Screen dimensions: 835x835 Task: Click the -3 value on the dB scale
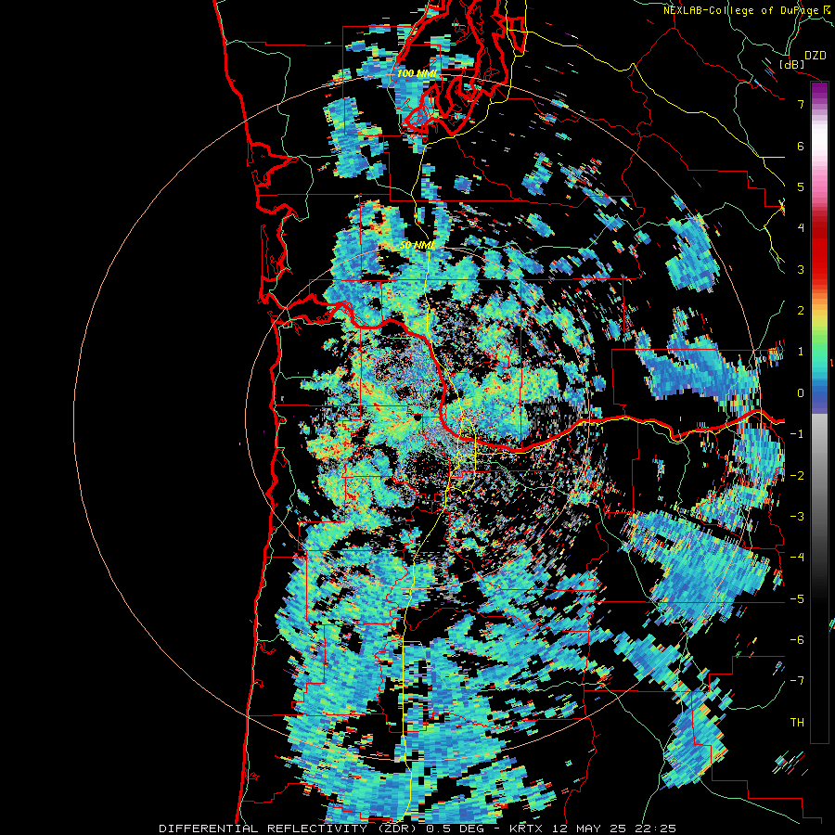[797, 517]
